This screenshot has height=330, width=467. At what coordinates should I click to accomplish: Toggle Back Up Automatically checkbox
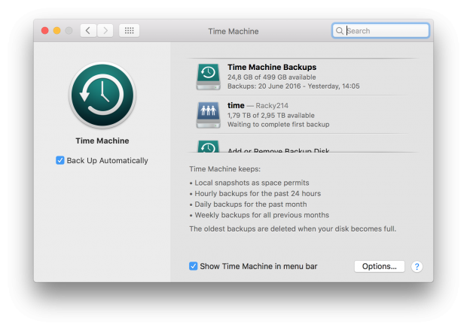point(60,160)
